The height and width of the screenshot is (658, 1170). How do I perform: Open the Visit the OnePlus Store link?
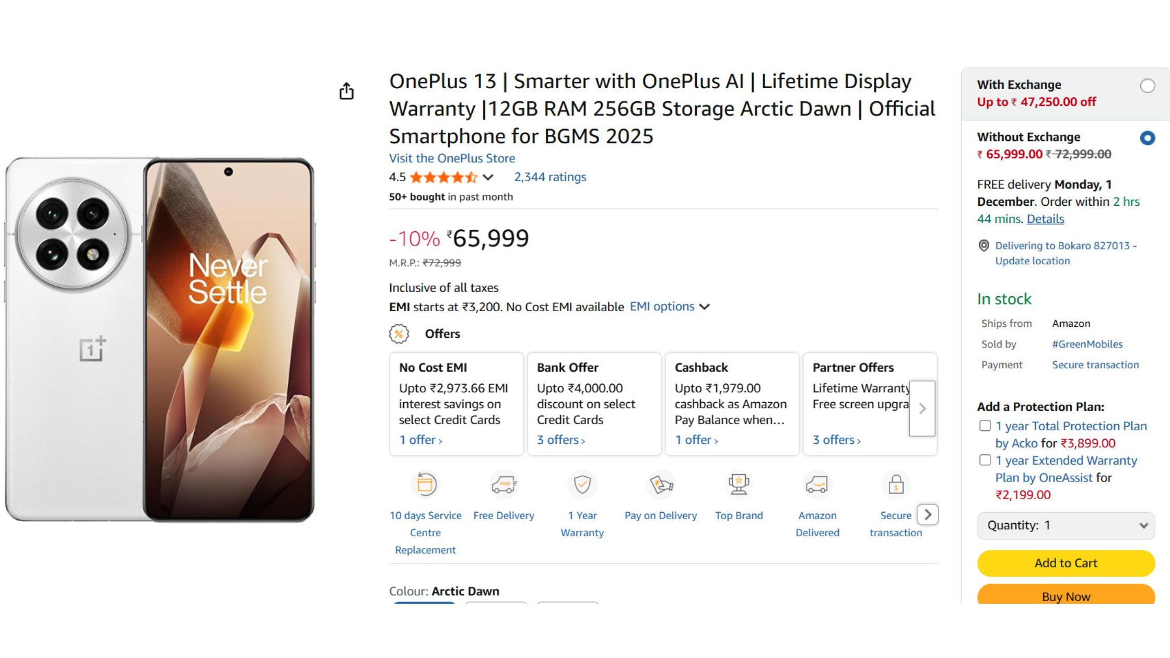pyautogui.click(x=452, y=158)
